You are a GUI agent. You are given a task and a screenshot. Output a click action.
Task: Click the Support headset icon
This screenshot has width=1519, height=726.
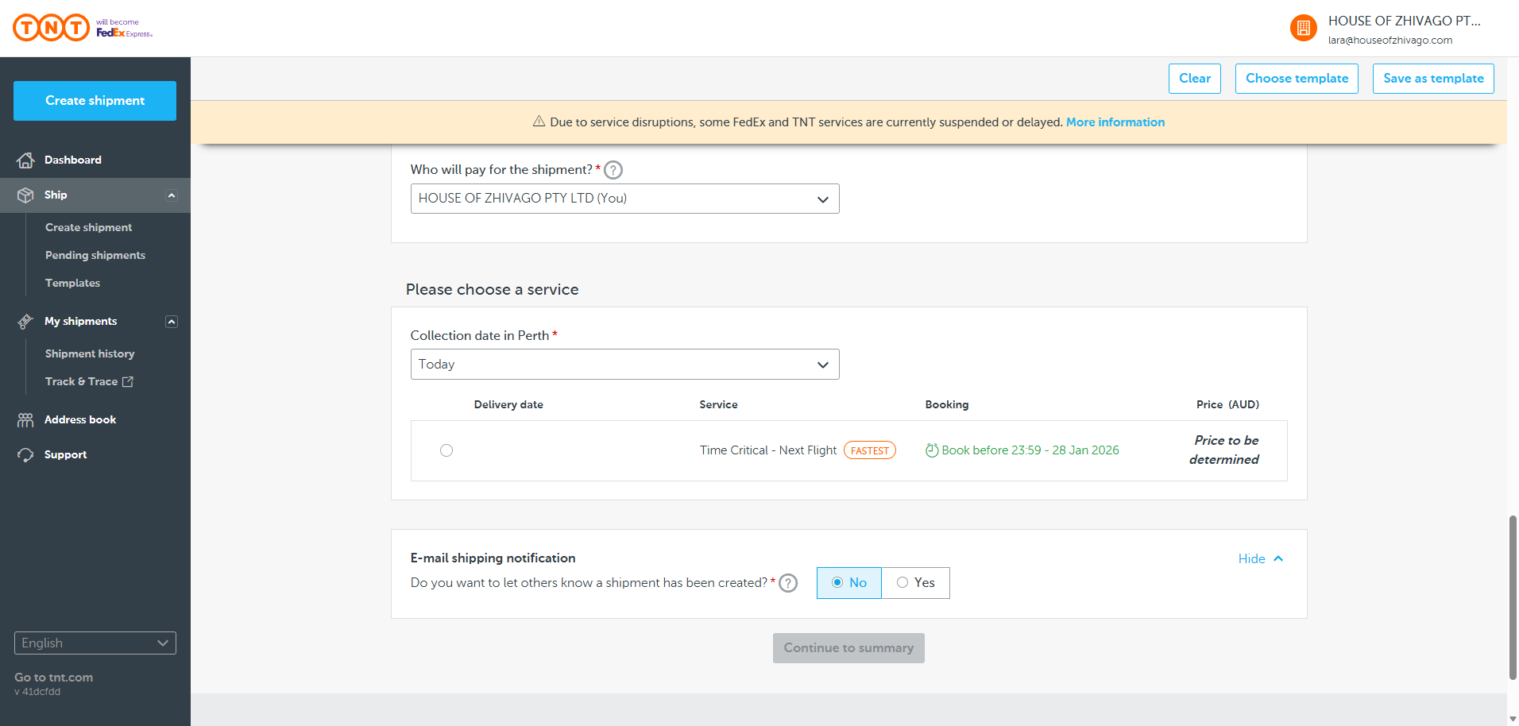25,455
